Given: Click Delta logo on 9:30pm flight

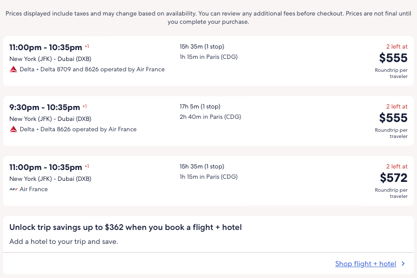Looking at the screenshot, I should 13,129.
